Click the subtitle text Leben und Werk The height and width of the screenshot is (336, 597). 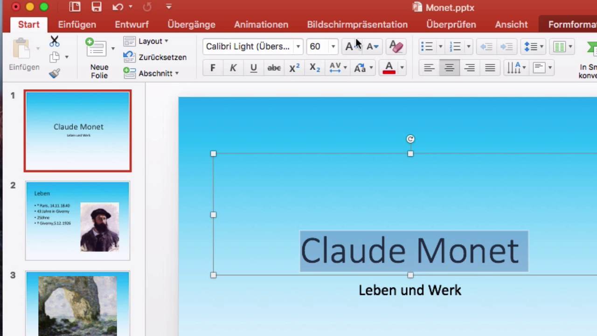click(410, 290)
